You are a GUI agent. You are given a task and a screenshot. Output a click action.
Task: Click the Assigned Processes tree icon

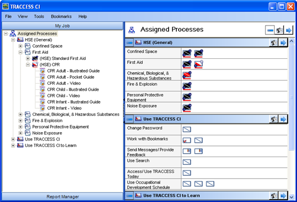tap(13, 33)
